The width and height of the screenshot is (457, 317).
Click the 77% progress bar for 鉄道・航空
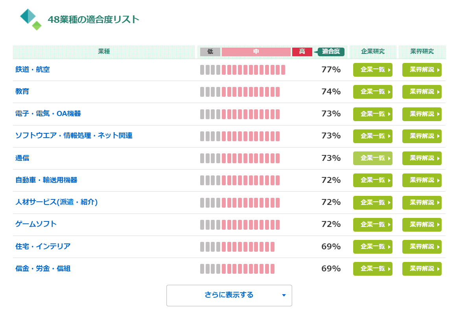tap(243, 70)
